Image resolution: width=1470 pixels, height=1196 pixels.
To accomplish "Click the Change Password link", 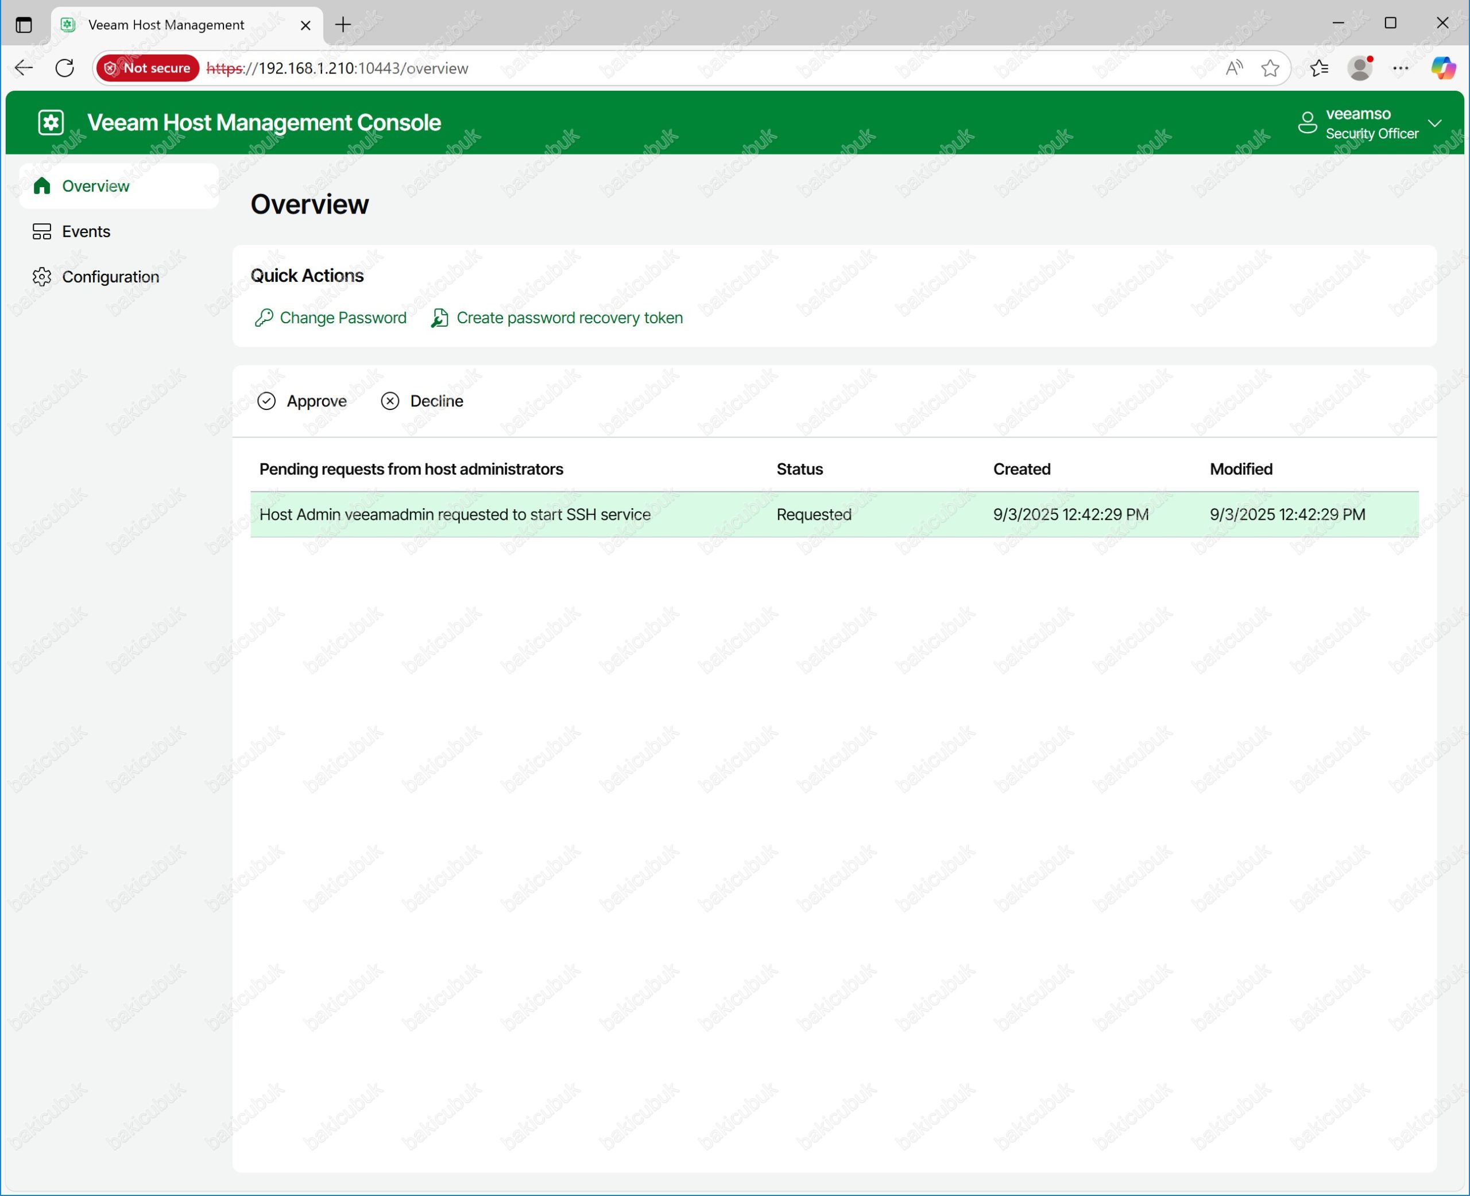I will (343, 318).
